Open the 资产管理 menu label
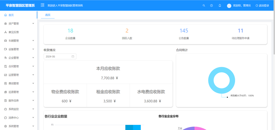The image size is (275, 130). click(14, 24)
